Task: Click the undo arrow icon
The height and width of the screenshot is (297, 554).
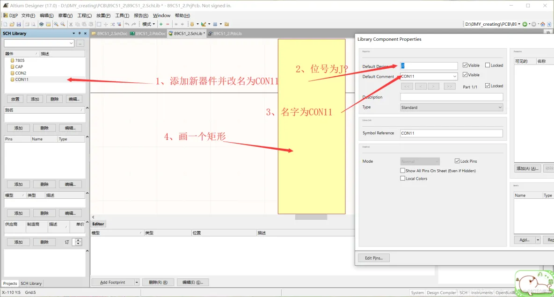Action: (127, 24)
